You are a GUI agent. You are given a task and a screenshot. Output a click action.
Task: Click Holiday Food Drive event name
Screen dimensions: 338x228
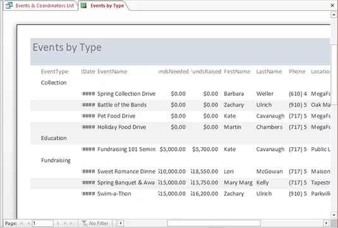121,127
